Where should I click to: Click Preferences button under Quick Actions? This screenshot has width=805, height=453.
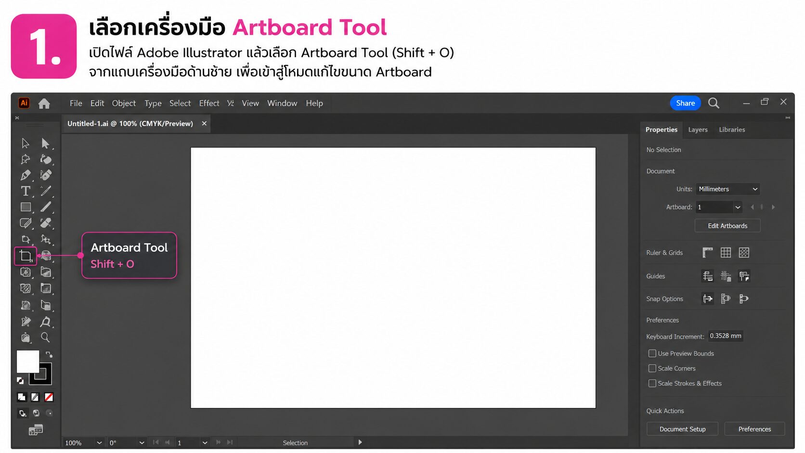tap(754, 429)
